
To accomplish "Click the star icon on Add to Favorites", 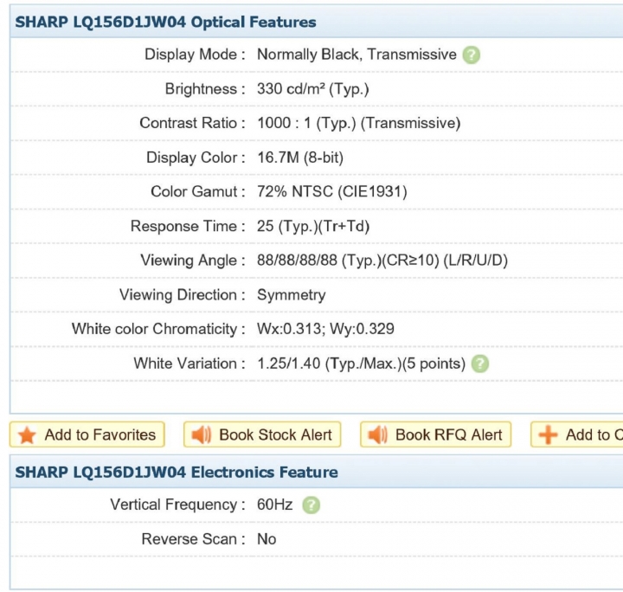I will coord(27,435).
